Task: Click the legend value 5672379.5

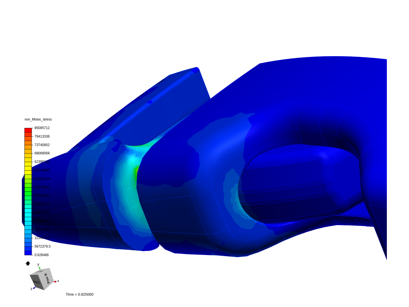Action: [42, 246]
